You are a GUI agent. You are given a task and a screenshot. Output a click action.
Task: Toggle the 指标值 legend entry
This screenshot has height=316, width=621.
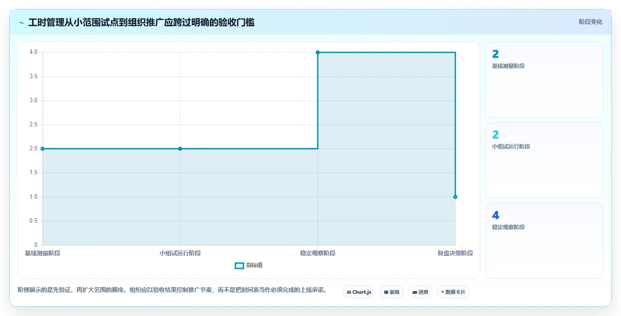[248, 265]
